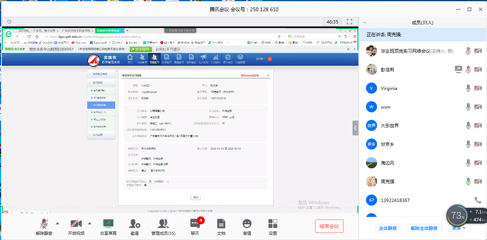Screen dimensions: 487x240
Task: Click the 46:35 meeting timer
Action: 332,22
